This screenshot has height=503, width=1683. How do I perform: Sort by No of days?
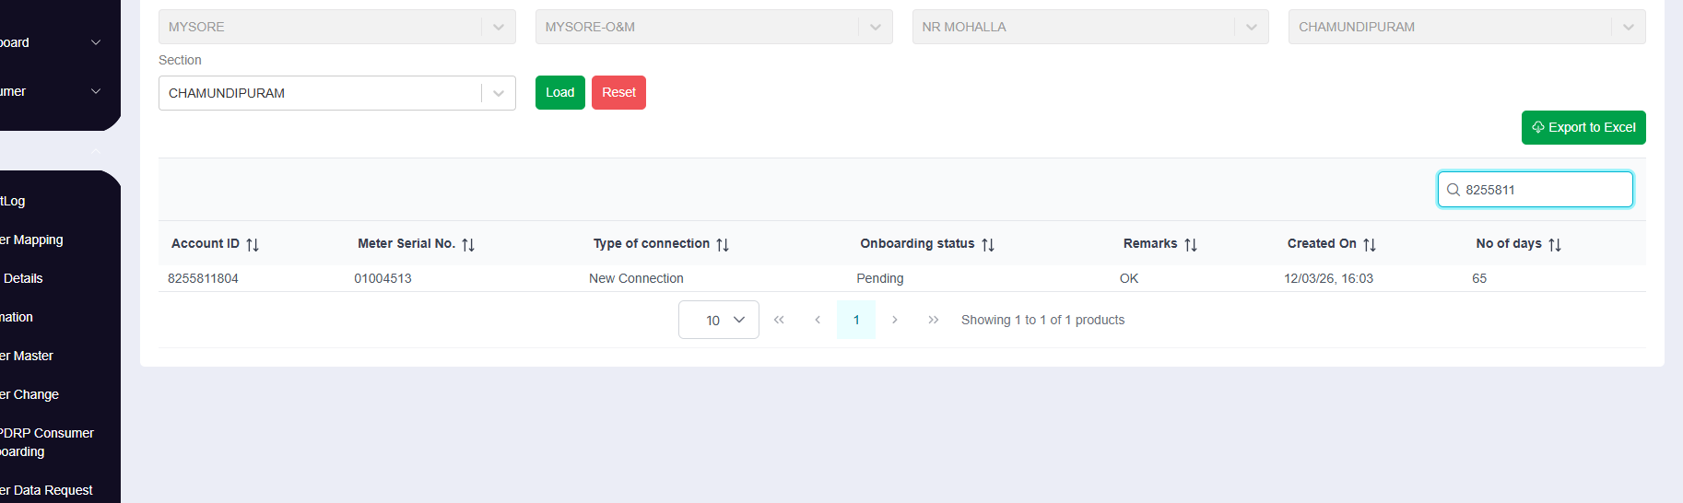1555,244
